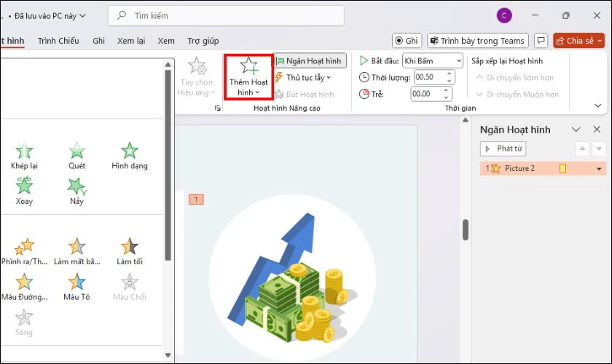
Task: Decrease the Trễ delay value
Action: coord(446,97)
